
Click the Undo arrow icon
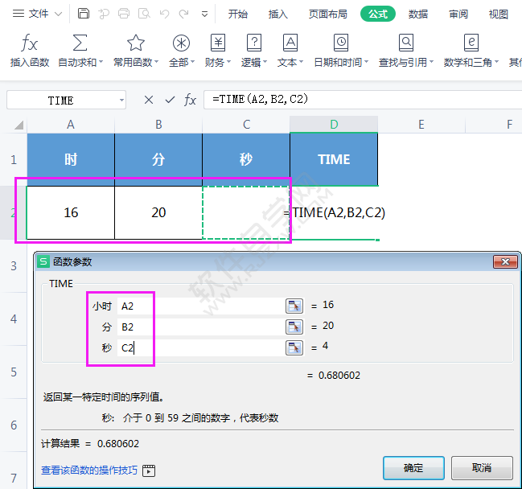164,14
